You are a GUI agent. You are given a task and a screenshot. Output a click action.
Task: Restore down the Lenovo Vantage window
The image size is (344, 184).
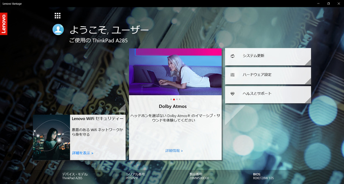coord(329,3)
